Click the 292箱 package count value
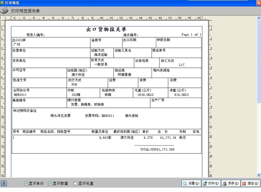Screen dimensions: 261x192 (x=76, y=95)
